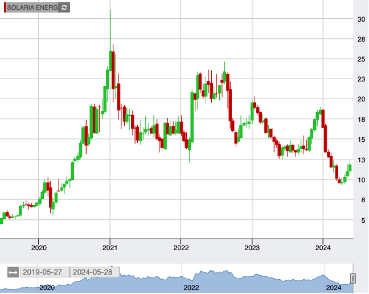Click the 5 price axis label

363,220
